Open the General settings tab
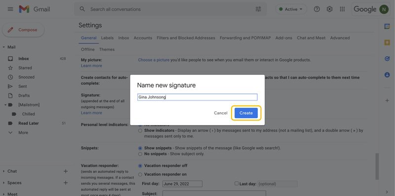Image resolution: width=395 pixels, height=196 pixels. 89,38
